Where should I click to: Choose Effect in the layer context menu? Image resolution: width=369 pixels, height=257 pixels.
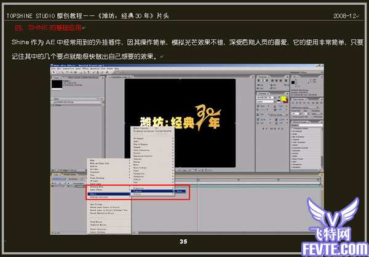click(108, 194)
